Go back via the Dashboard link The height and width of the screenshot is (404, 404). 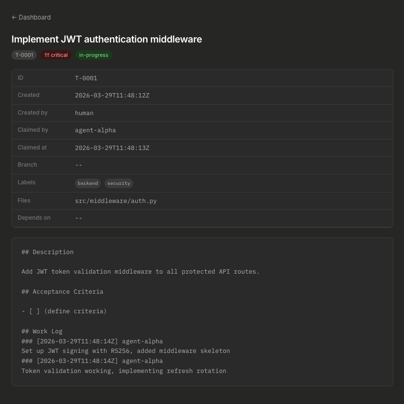(x=31, y=17)
